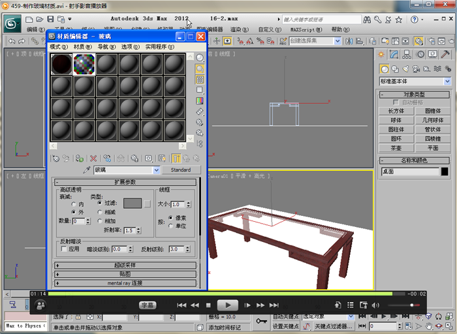
Task: Select the Cameras category icon
Action: tap(417, 69)
